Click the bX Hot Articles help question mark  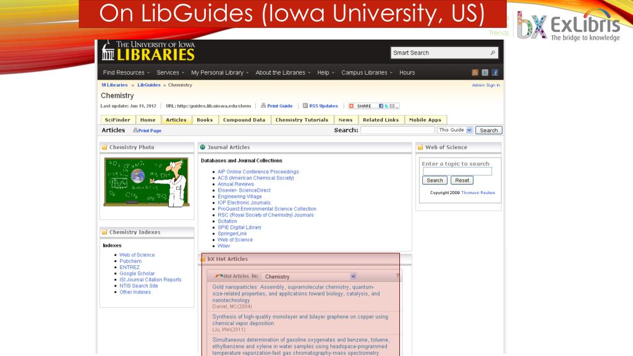tap(397, 276)
